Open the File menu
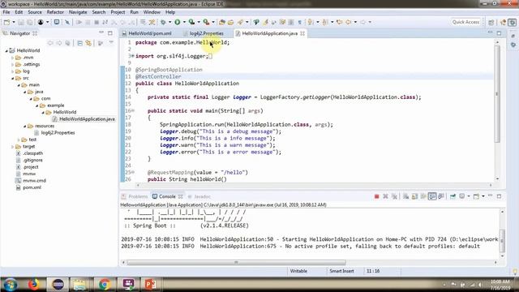 (x=6, y=12)
